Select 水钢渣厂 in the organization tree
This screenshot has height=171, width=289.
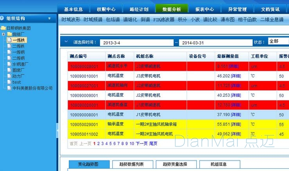[x=20, y=64]
